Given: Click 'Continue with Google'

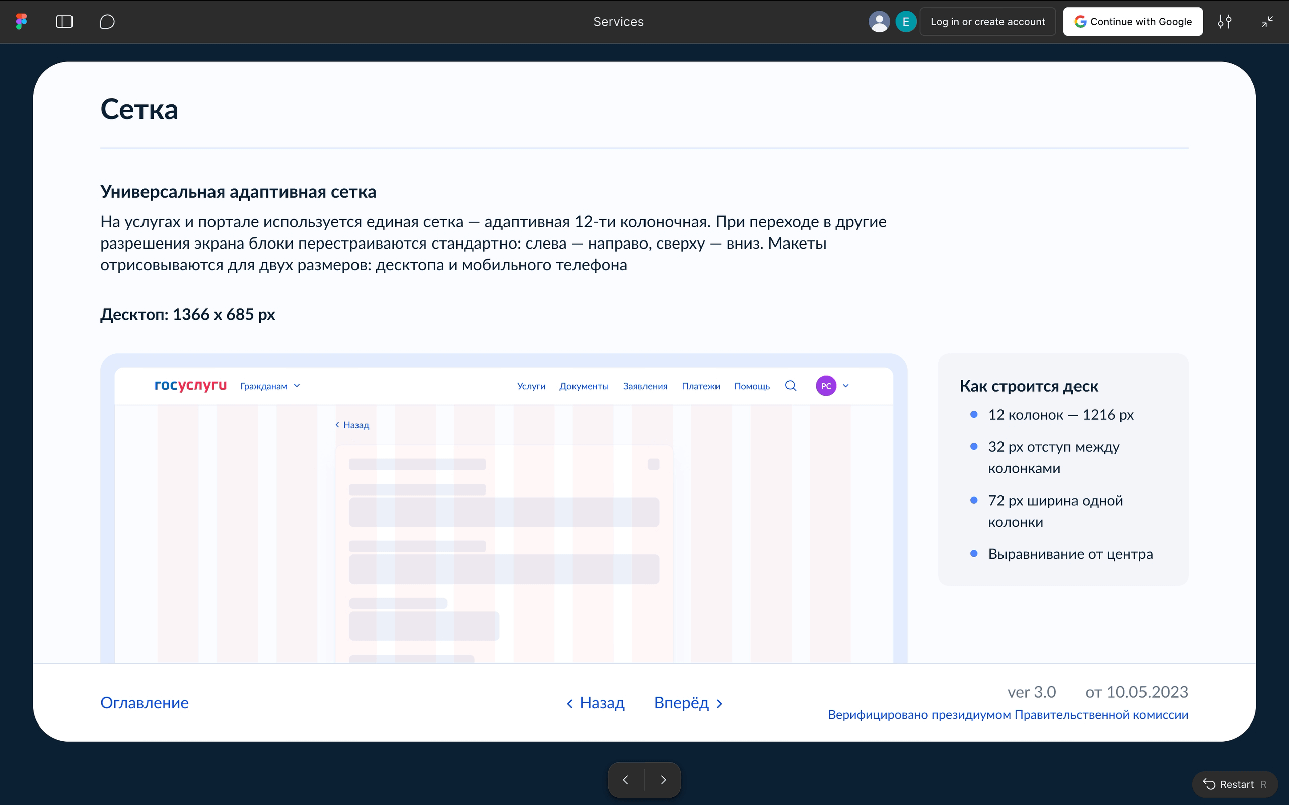Looking at the screenshot, I should point(1133,21).
